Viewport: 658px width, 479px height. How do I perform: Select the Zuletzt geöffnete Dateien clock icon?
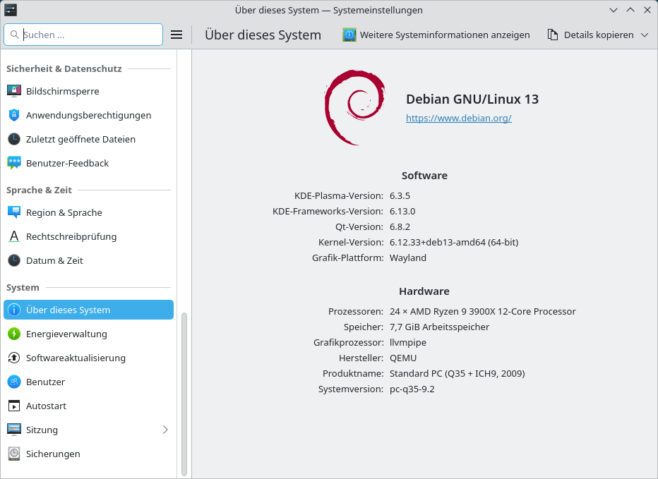pyautogui.click(x=14, y=139)
